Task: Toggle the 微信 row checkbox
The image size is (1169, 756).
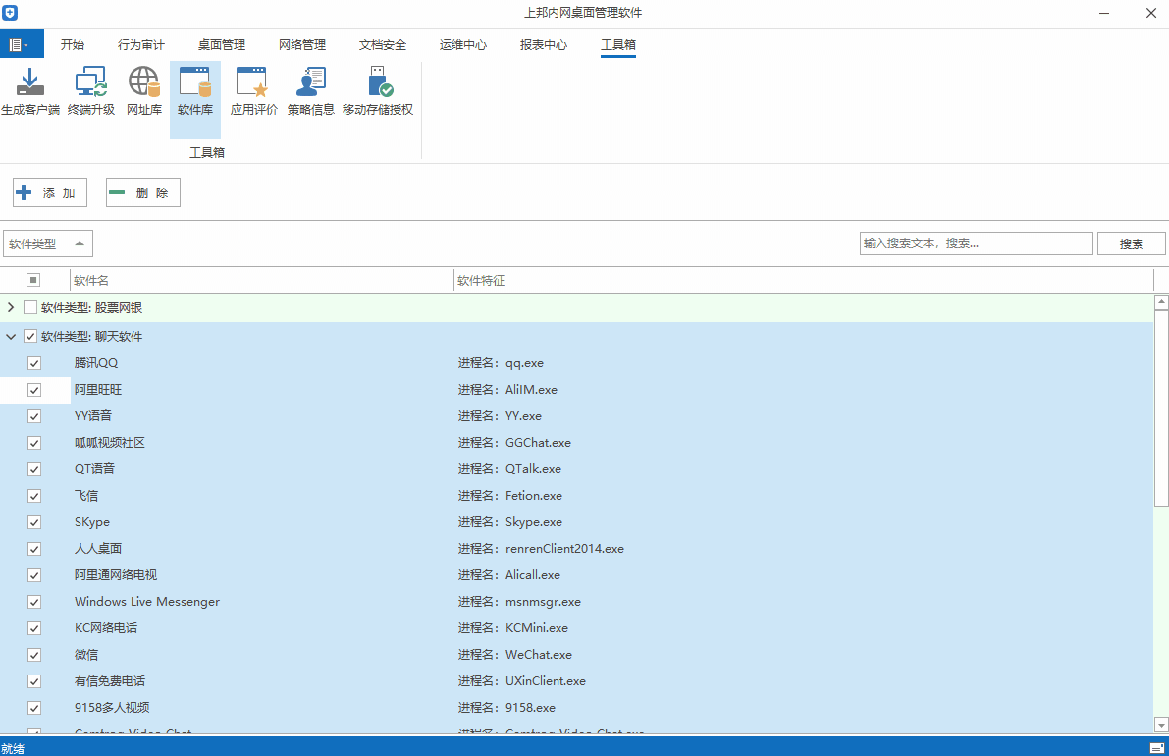Action: coord(34,655)
